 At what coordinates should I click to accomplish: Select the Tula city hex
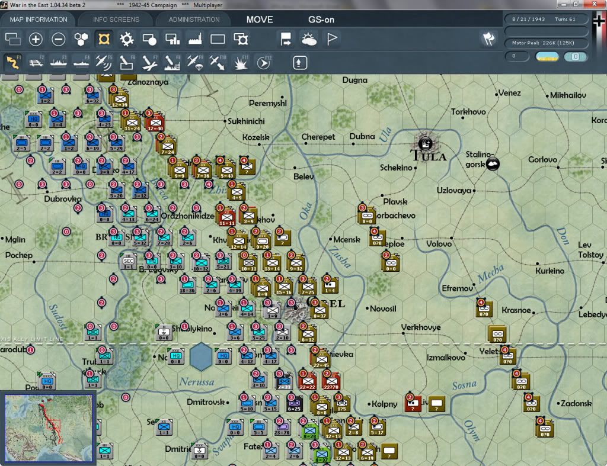(x=426, y=144)
